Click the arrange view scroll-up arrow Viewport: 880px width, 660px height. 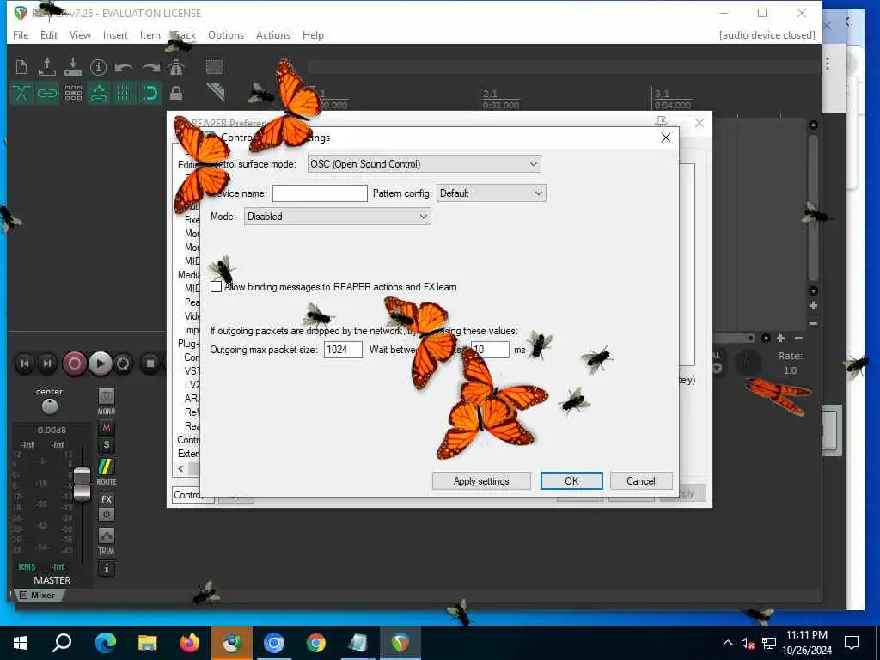click(x=813, y=125)
